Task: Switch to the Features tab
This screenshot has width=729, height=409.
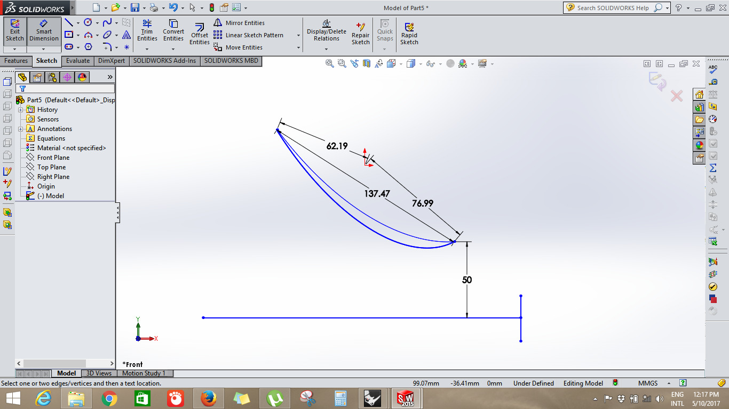Action: (x=16, y=61)
